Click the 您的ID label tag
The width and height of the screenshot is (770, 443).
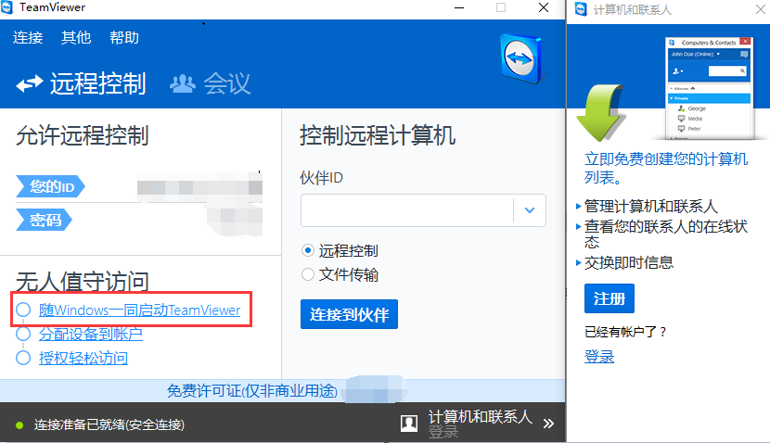click(x=51, y=186)
